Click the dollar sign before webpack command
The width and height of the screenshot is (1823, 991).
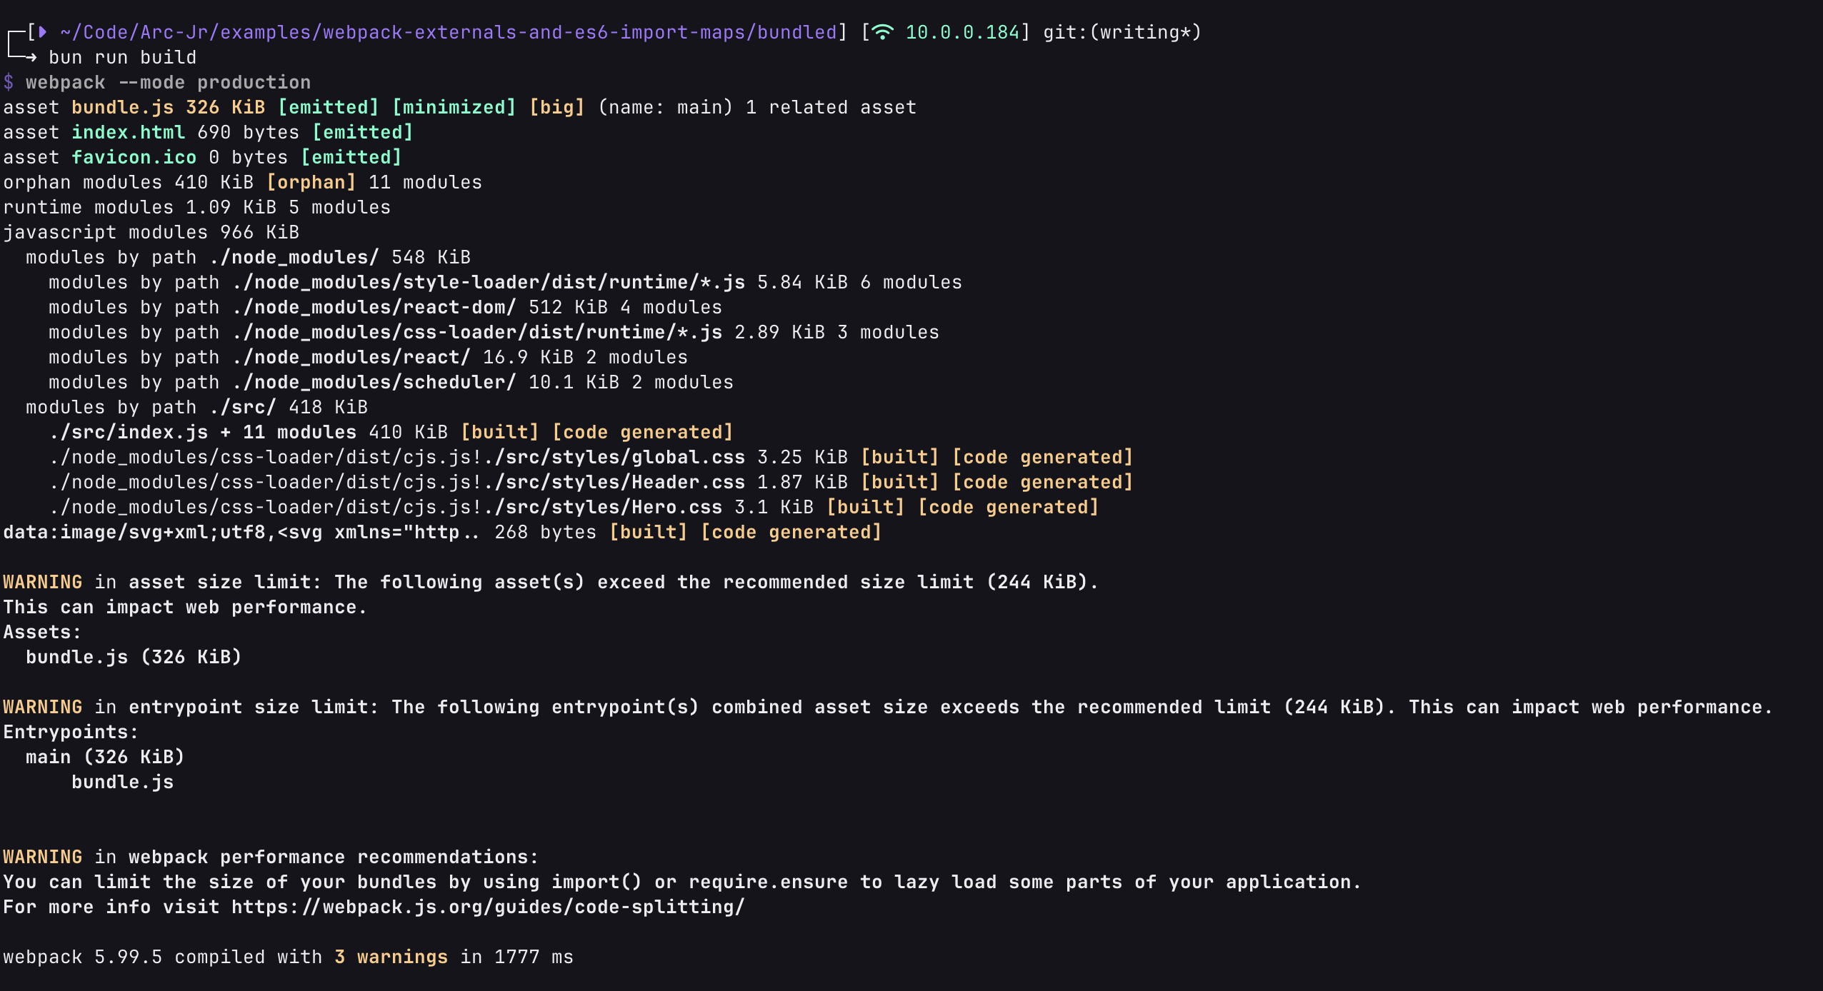point(9,82)
